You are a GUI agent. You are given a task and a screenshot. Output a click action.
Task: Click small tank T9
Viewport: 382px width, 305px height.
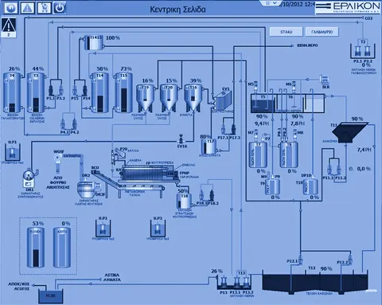coord(273,187)
